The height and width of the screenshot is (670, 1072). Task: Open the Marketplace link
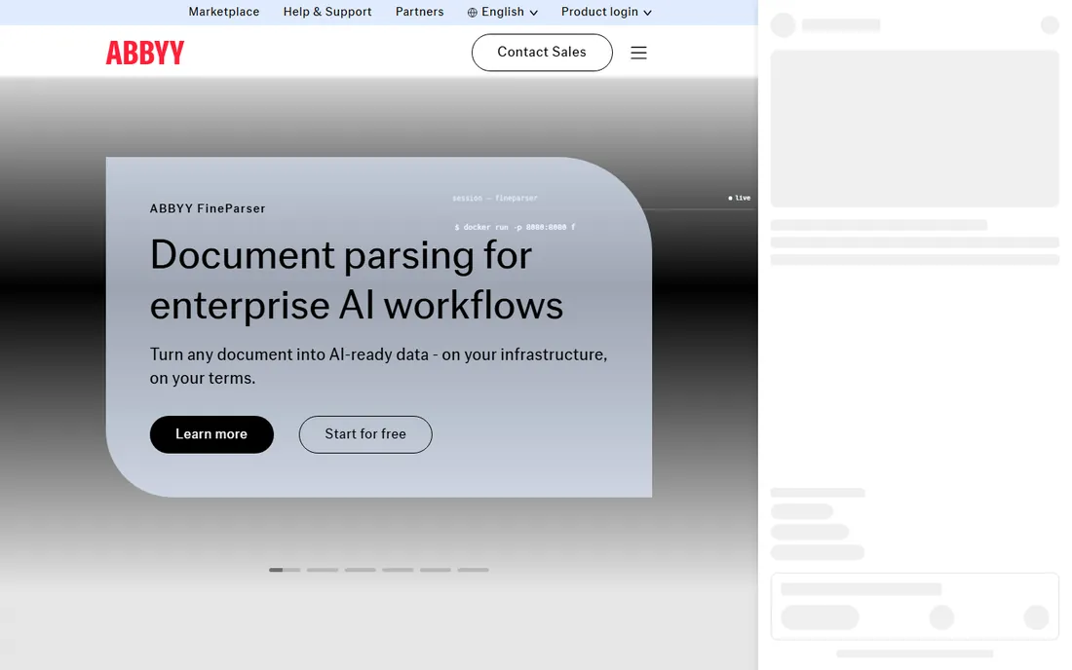(224, 12)
